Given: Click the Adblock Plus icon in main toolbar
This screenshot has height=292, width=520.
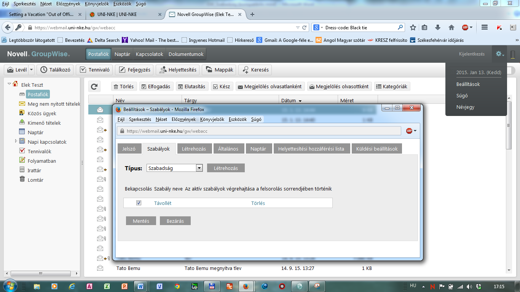Looking at the screenshot, I should [465, 27].
